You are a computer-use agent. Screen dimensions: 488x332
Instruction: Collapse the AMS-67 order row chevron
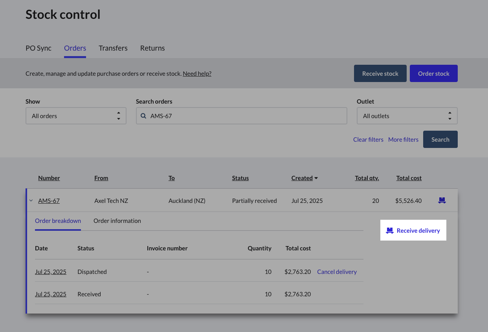click(x=31, y=201)
